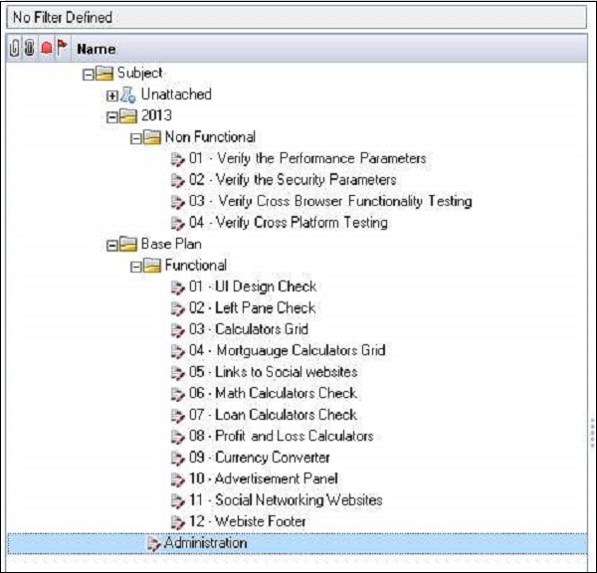Select '04 - Verify Cross Platform Testing' test
Image resolution: width=597 pixels, height=573 pixels.
289,223
